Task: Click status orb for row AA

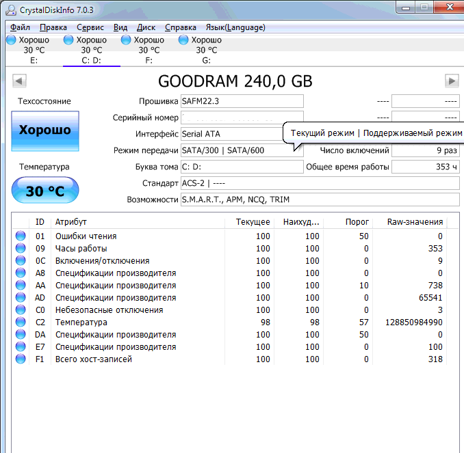Action: [x=21, y=285]
